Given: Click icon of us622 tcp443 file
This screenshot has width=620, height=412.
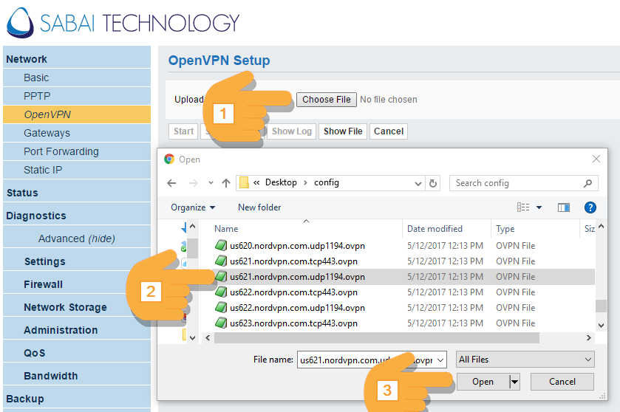Looking at the screenshot, I should 221,292.
